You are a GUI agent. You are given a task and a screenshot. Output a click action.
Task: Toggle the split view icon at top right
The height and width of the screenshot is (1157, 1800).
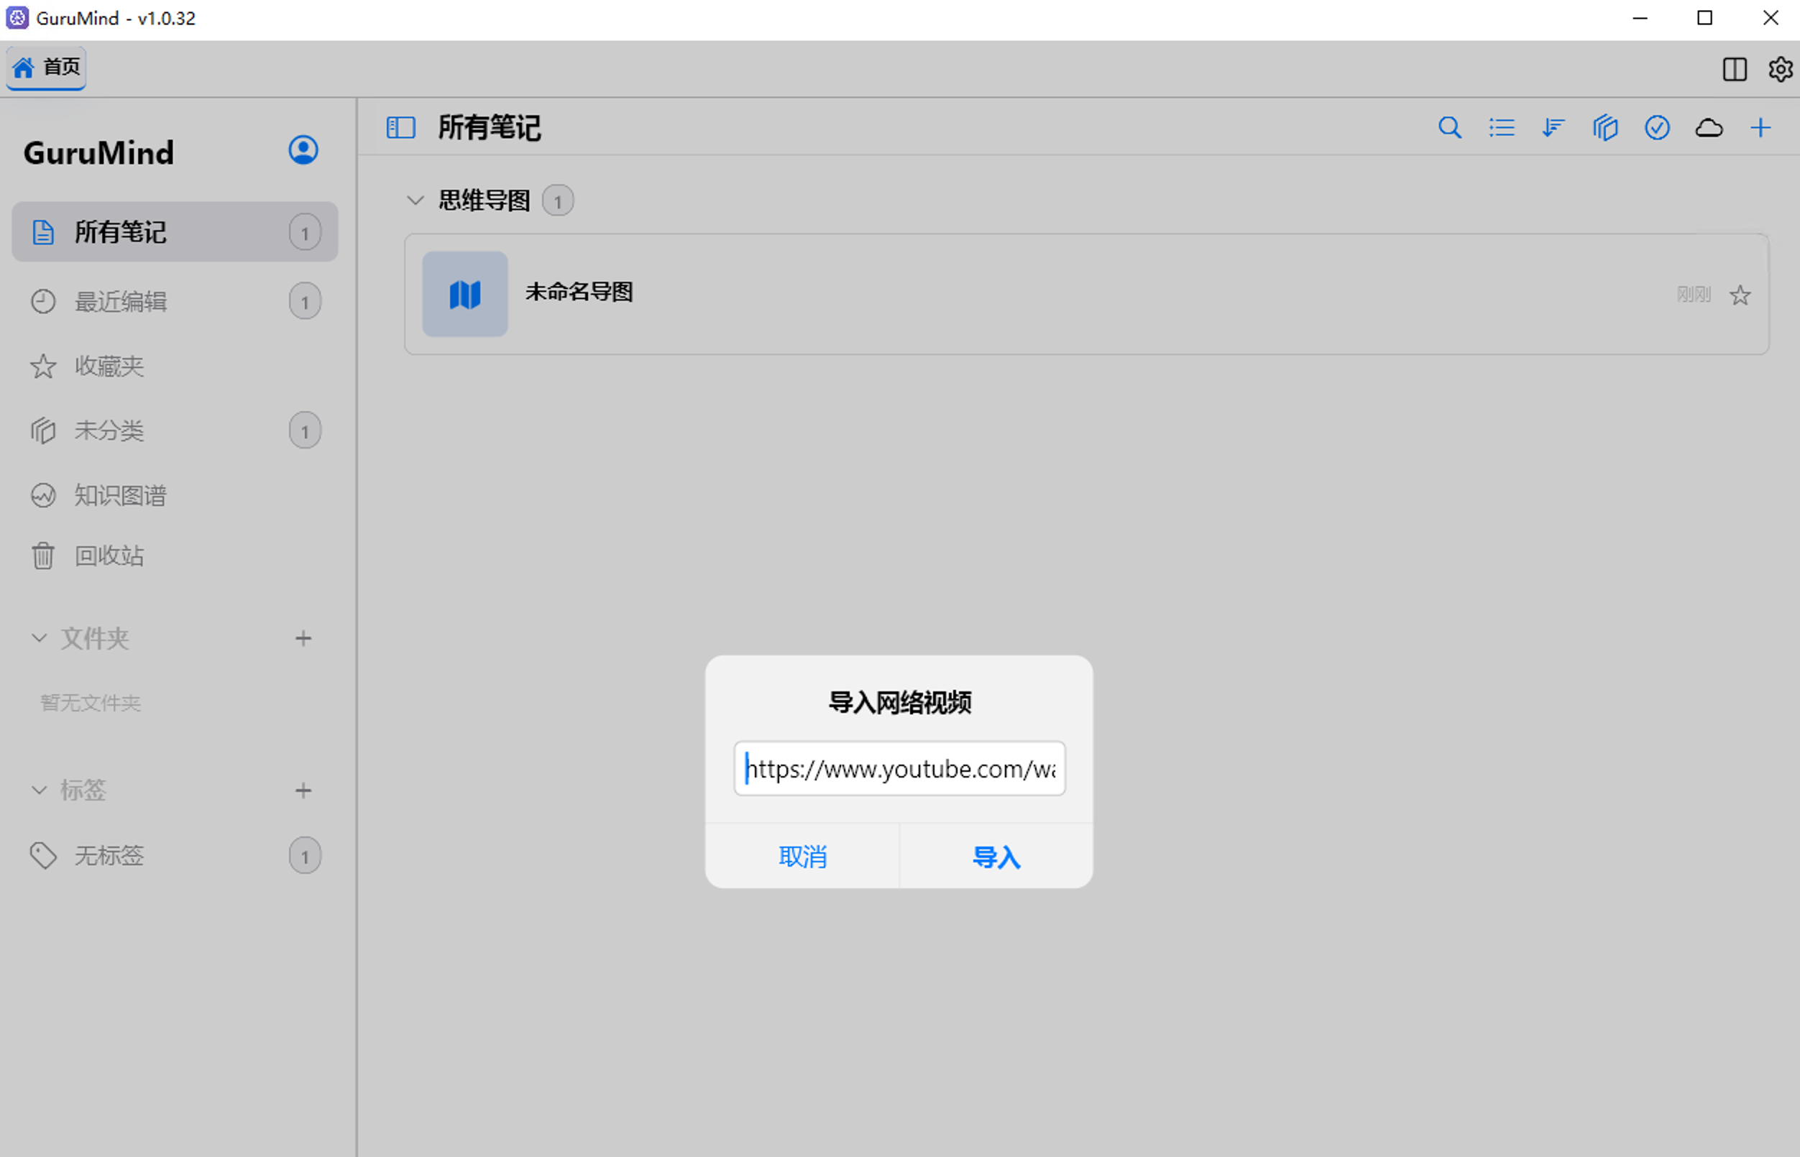click(x=1734, y=70)
